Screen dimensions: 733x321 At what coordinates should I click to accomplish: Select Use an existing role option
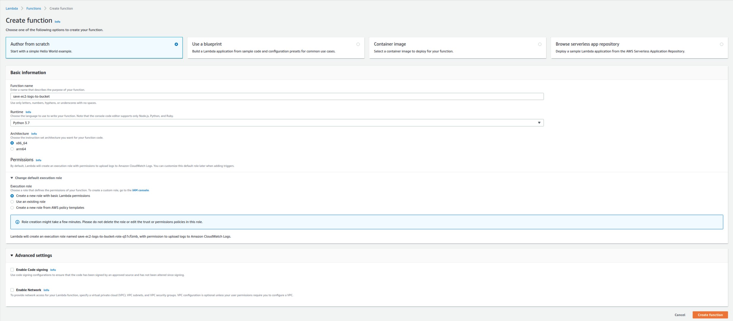click(12, 202)
